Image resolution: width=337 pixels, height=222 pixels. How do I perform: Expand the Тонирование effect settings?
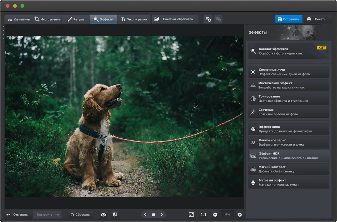[x=288, y=99]
